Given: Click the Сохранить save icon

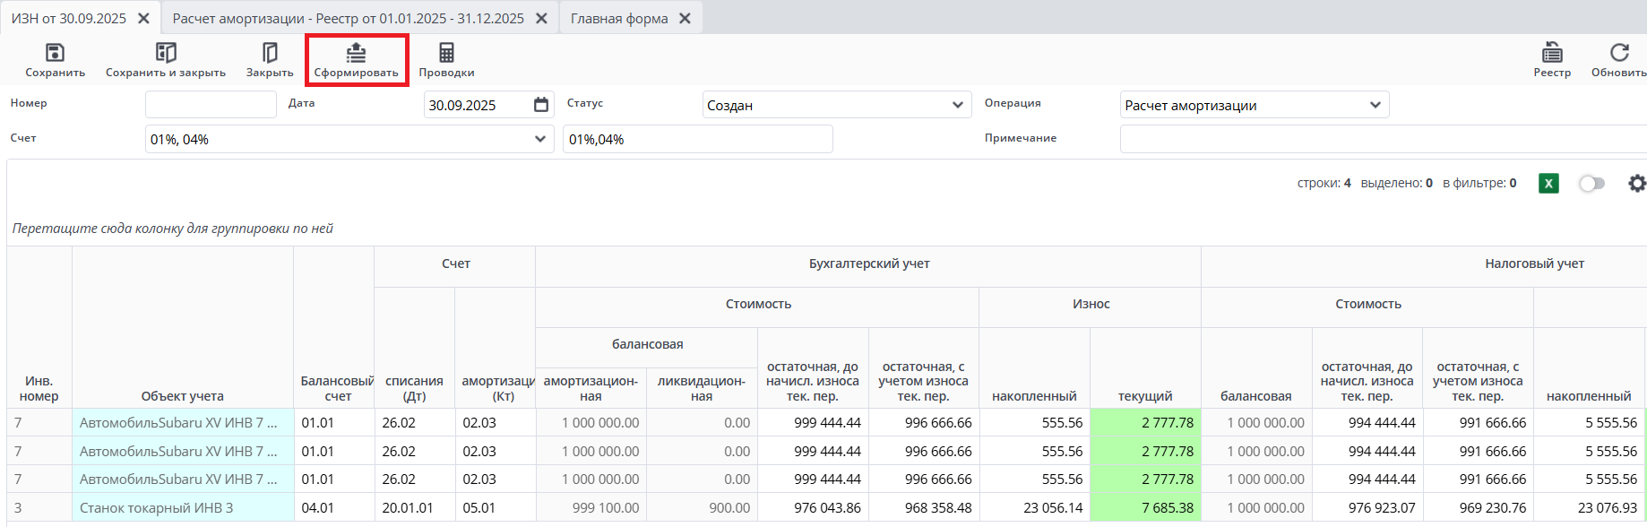Looking at the screenshot, I should (x=55, y=53).
